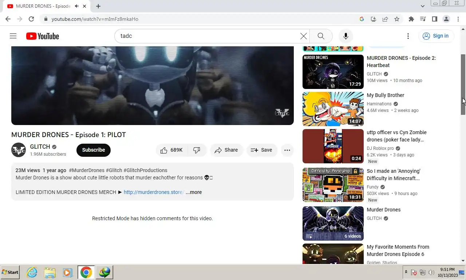
Task: Save the video to a playlist
Action: click(262, 150)
